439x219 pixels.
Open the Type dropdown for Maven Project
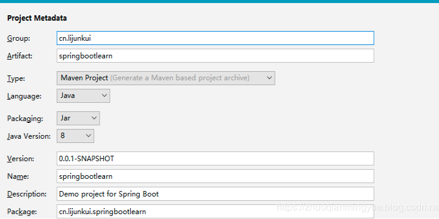165,78
